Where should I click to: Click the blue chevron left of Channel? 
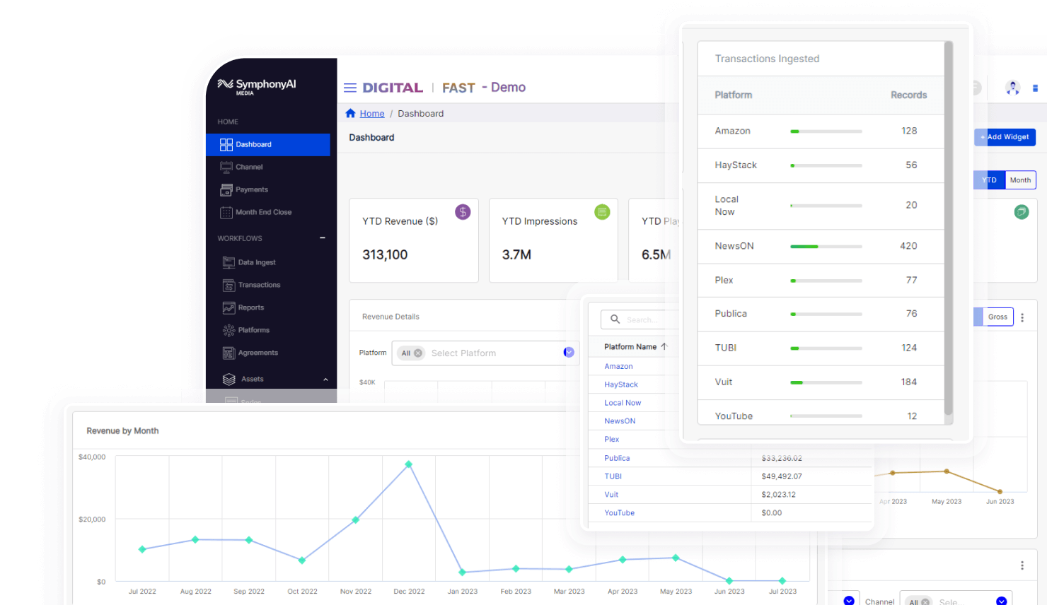[849, 600]
